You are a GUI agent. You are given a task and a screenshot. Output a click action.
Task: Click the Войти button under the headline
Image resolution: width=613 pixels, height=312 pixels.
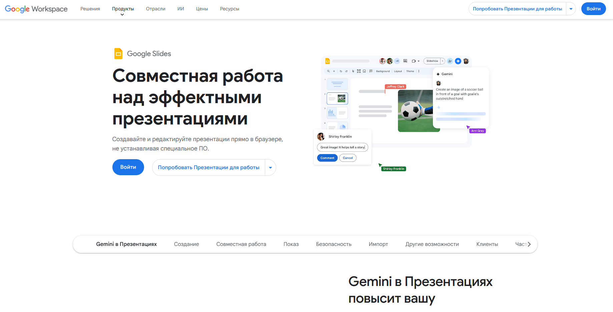click(128, 167)
